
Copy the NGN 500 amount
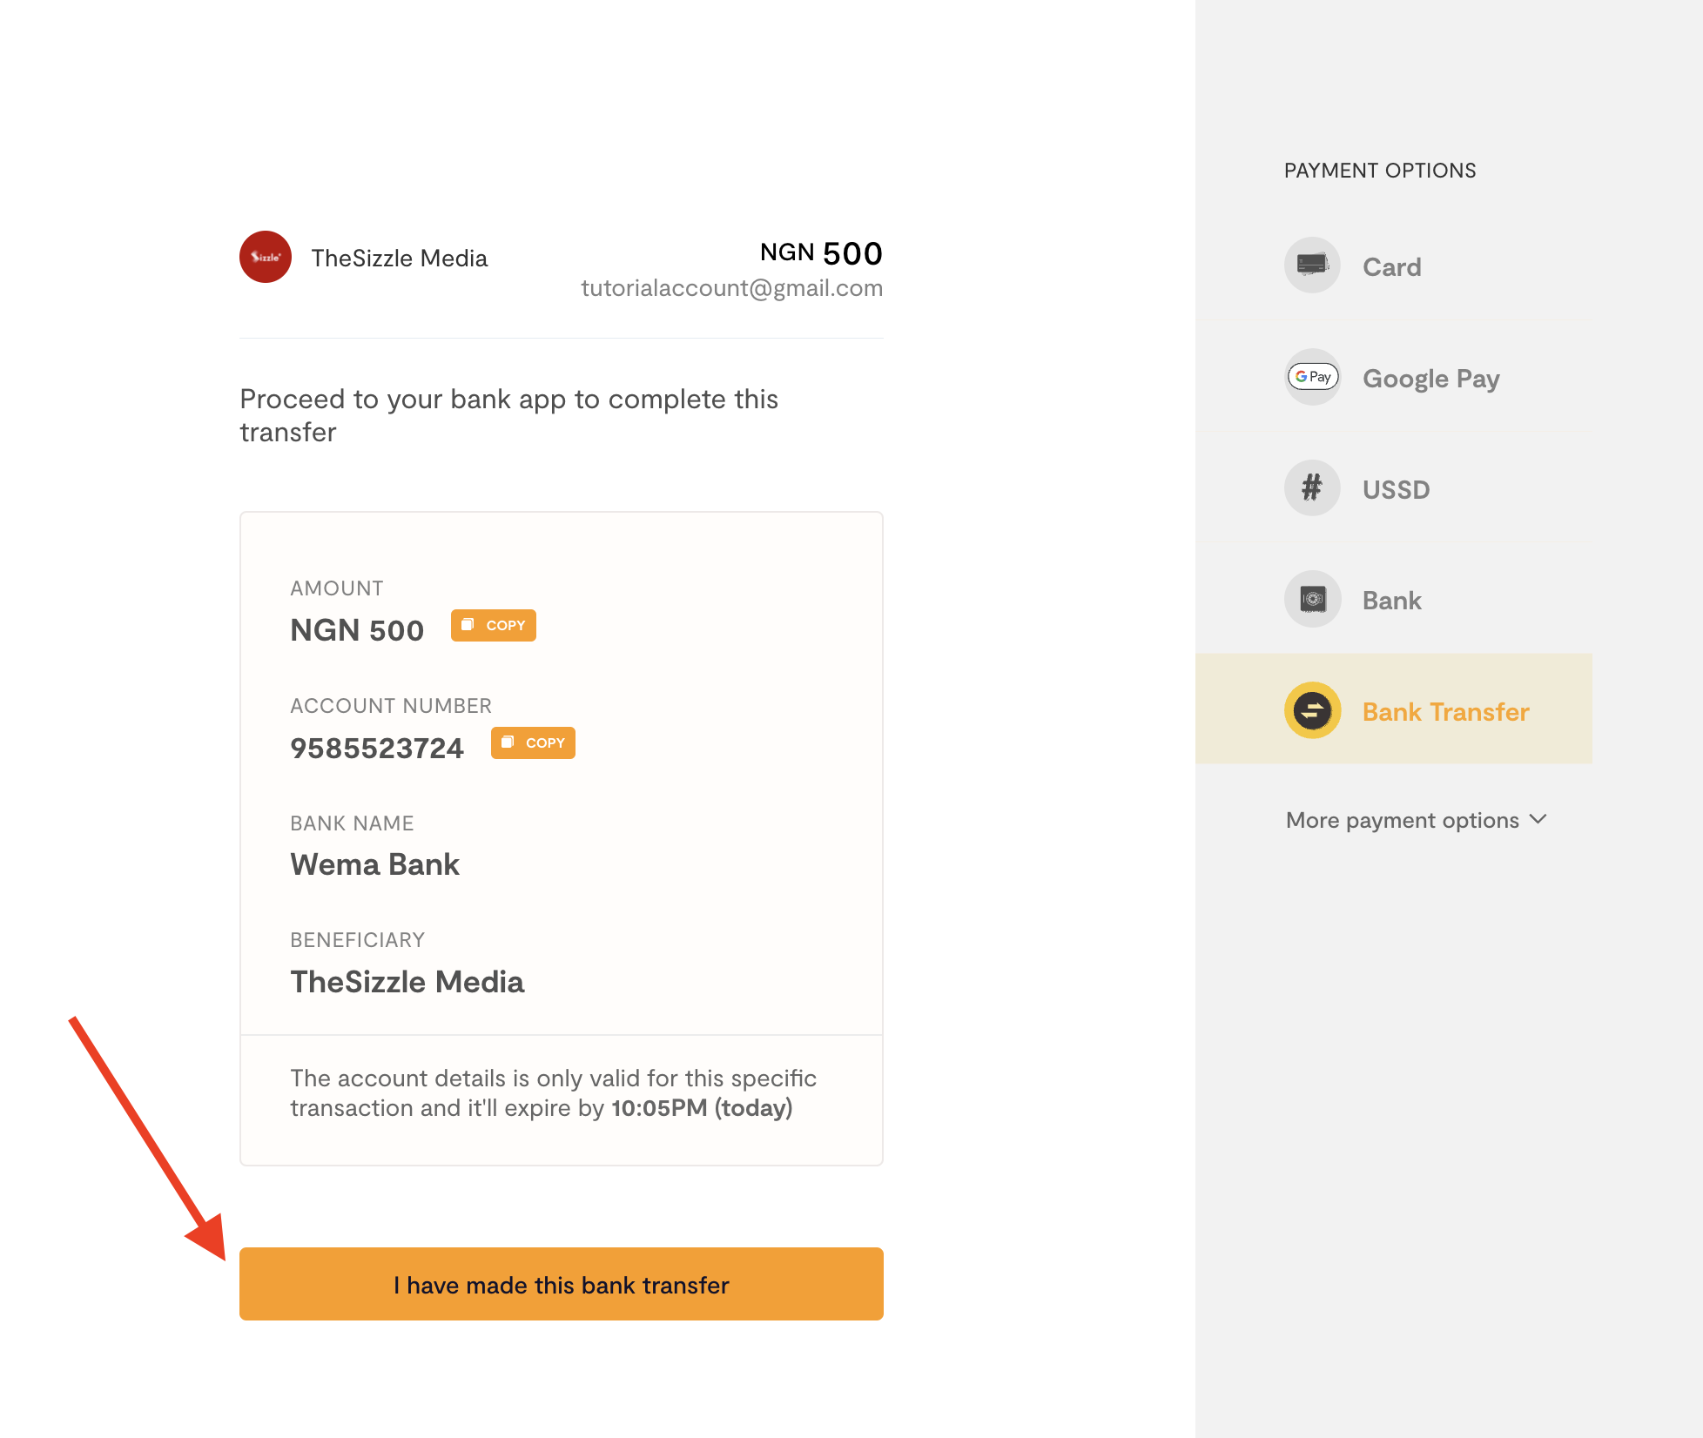pyautogui.click(x=493, y=625)
